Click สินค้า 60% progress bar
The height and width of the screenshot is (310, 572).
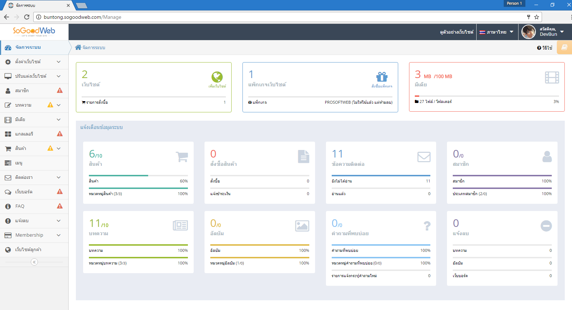coord(138,176)
